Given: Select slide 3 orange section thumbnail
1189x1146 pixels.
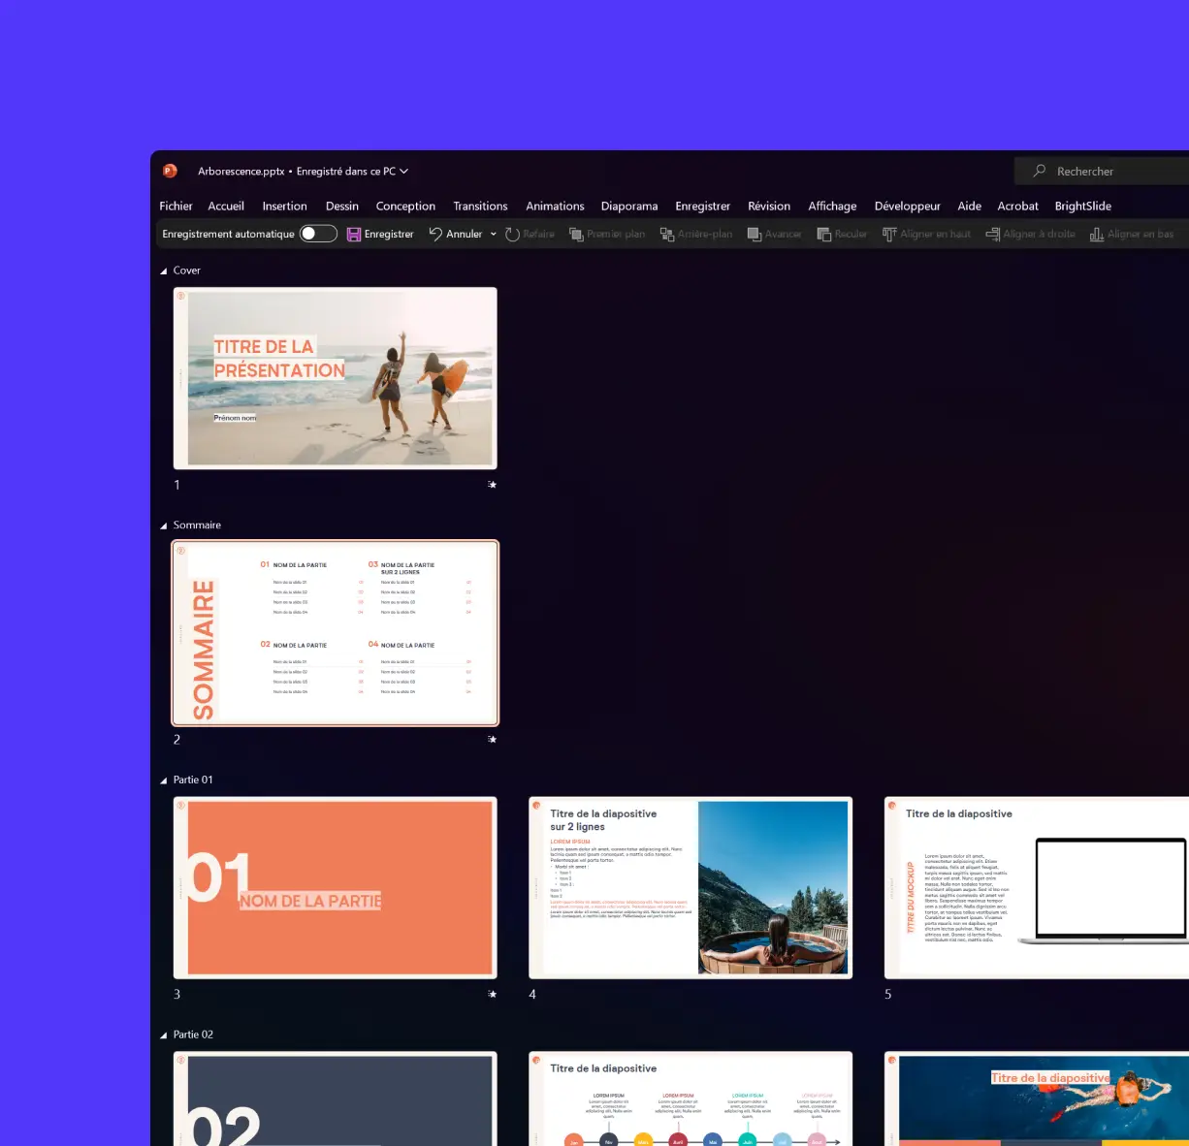Looking at the screenshot, I should pos(336,888).
